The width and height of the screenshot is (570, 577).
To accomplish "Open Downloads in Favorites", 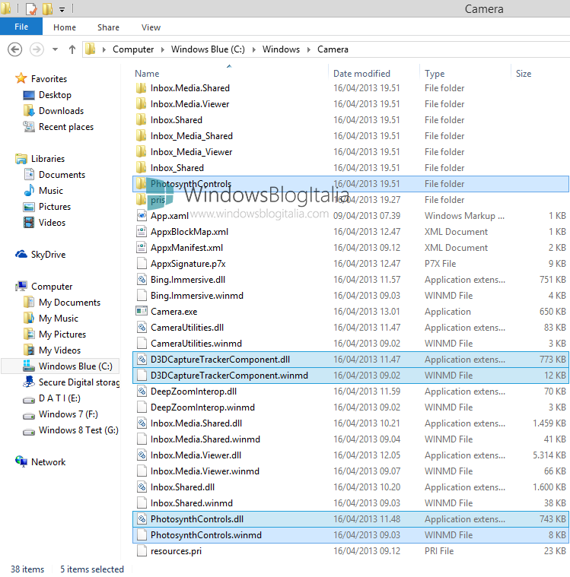I will coord(61,111).
